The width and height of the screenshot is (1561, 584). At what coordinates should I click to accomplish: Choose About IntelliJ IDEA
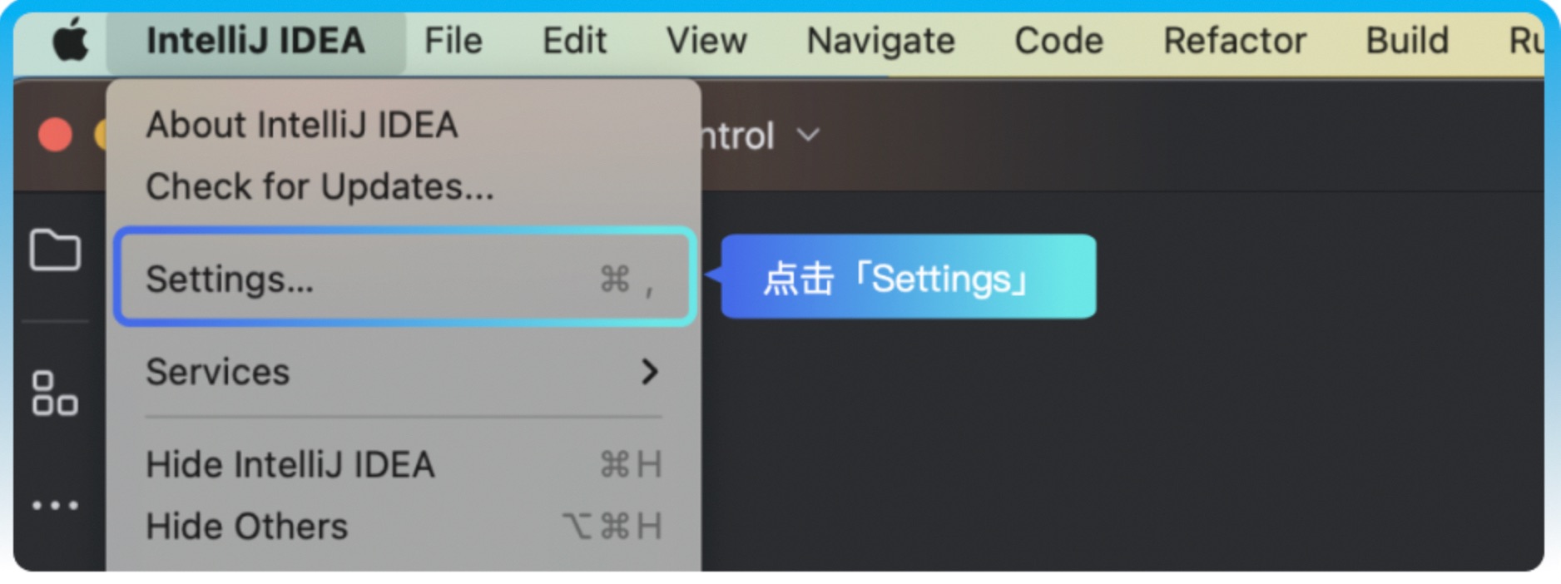[x=301, y=125]
